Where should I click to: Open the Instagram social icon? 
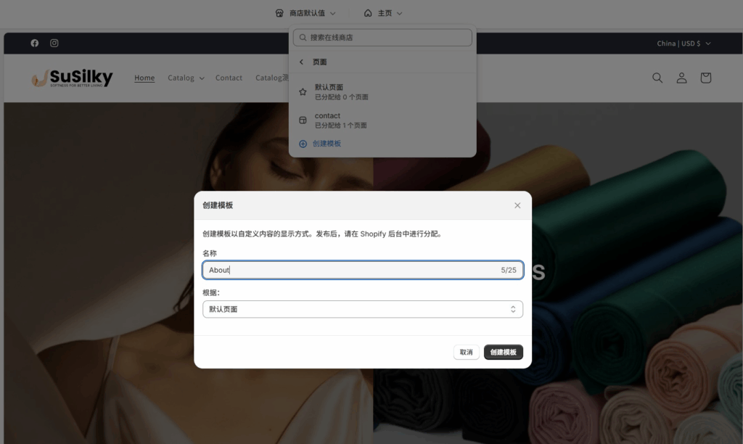coord(54,44)
